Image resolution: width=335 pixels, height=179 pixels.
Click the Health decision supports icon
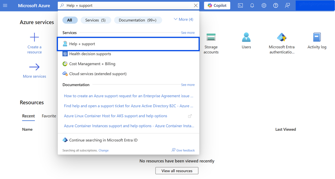coord(65,54)
